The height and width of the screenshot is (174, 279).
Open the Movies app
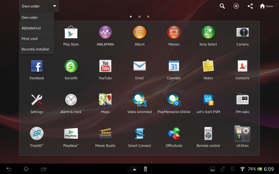(x=174, y=36)
